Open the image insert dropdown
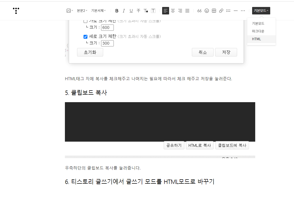The width and height of the screenshot is (294, 210). [x=70, y=11]
